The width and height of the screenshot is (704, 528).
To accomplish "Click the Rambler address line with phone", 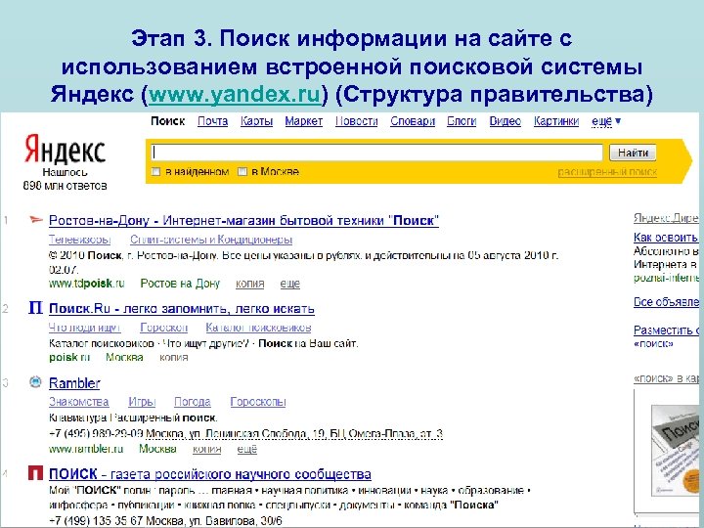I will tap(246, 434).
